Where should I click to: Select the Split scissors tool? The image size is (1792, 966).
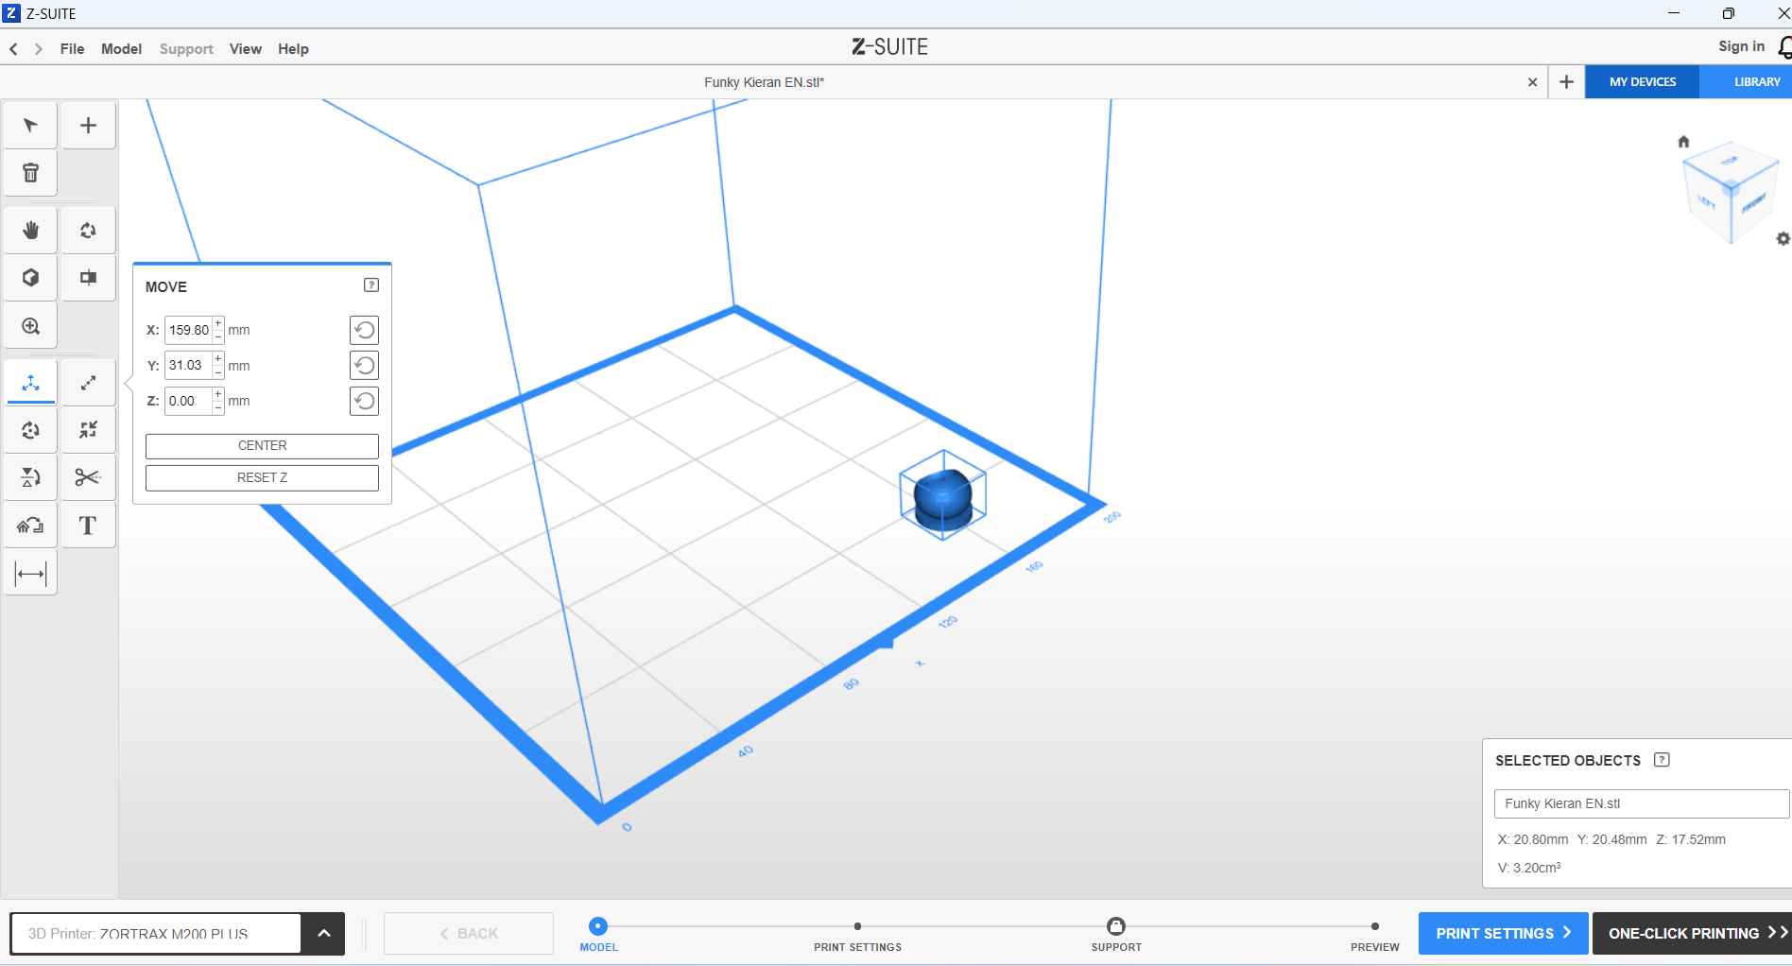point(88,477)
